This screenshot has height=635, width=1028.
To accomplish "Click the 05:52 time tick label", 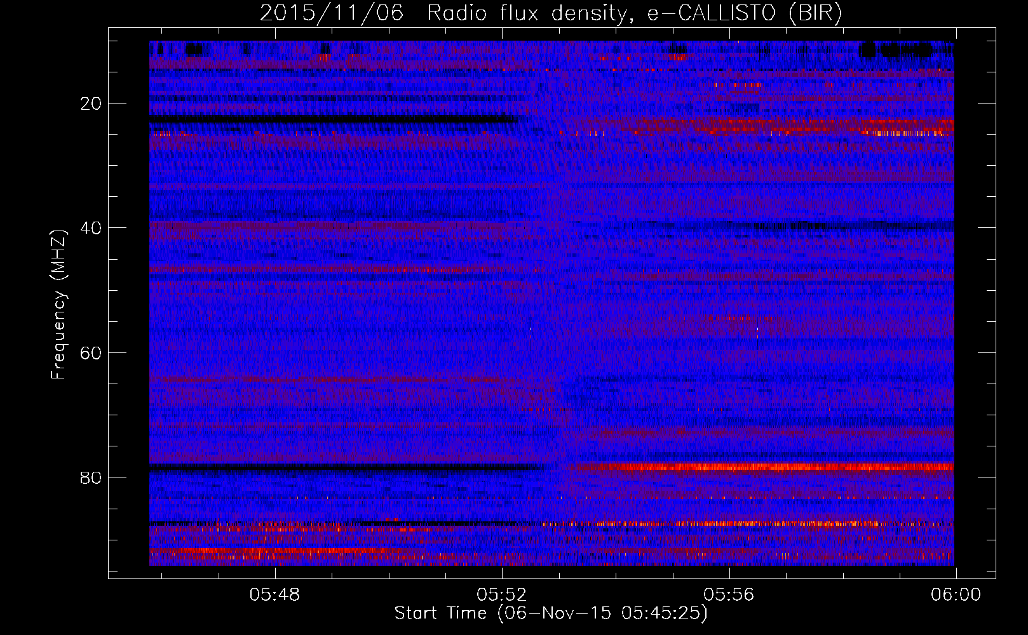I will [502, 595].
